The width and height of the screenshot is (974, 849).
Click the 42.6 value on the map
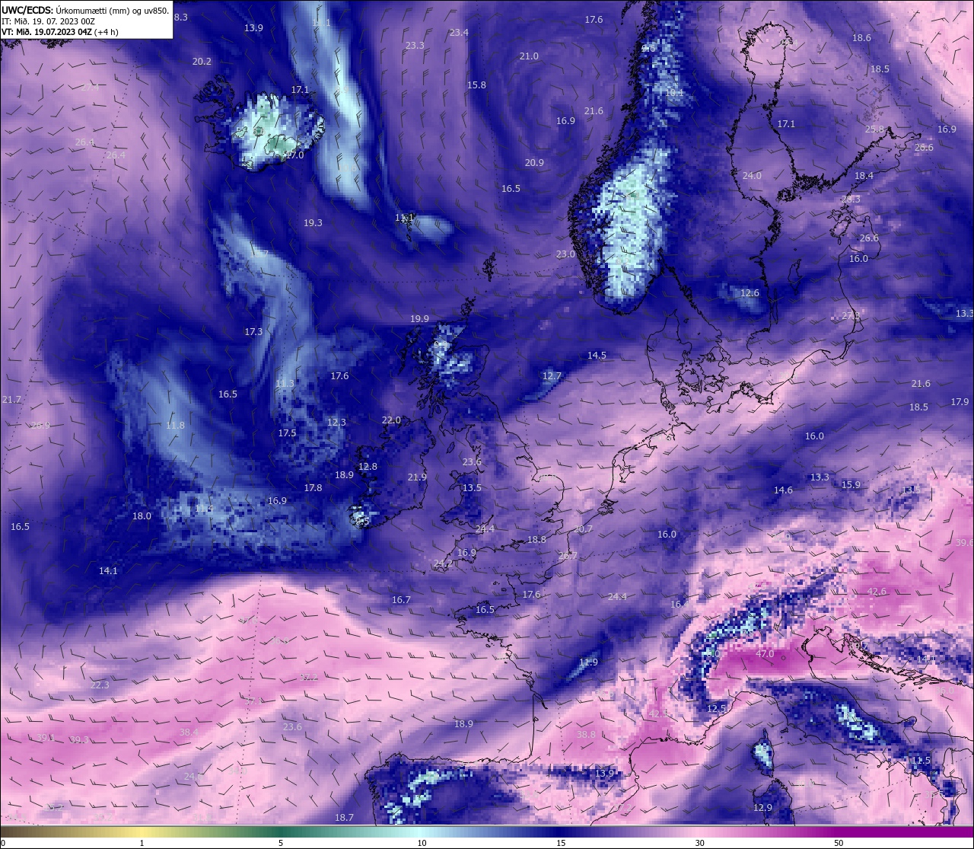(877, 592)
